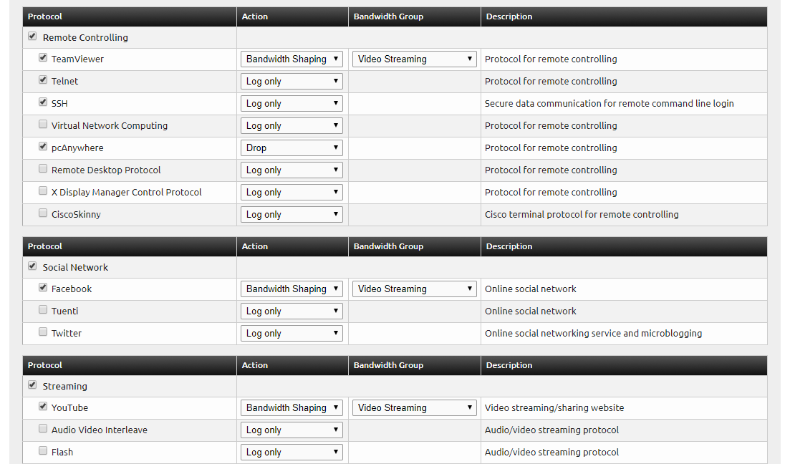
Task: Select the "Secure data communication" SSH description
Action: [x=609, y=103]
